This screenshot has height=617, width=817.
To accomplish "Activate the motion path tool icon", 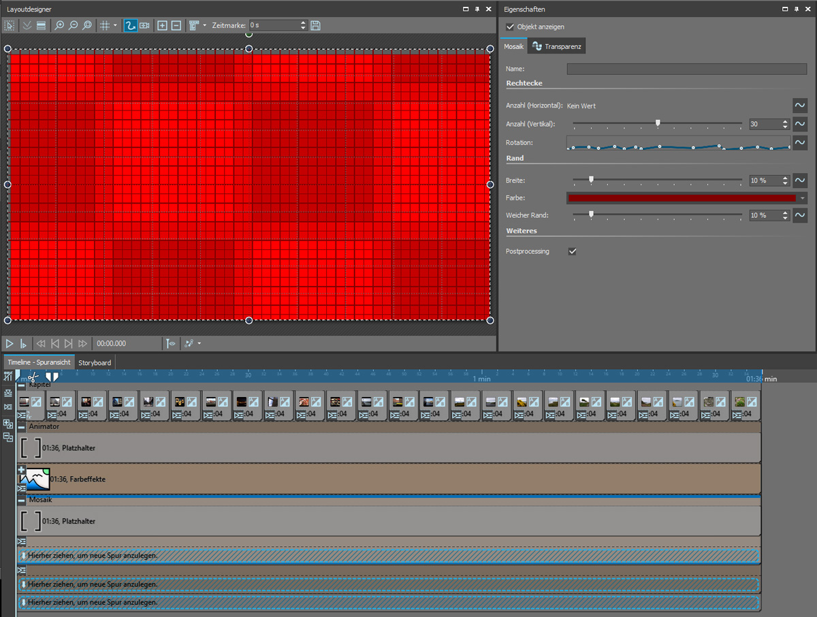I will coord(130,25).
